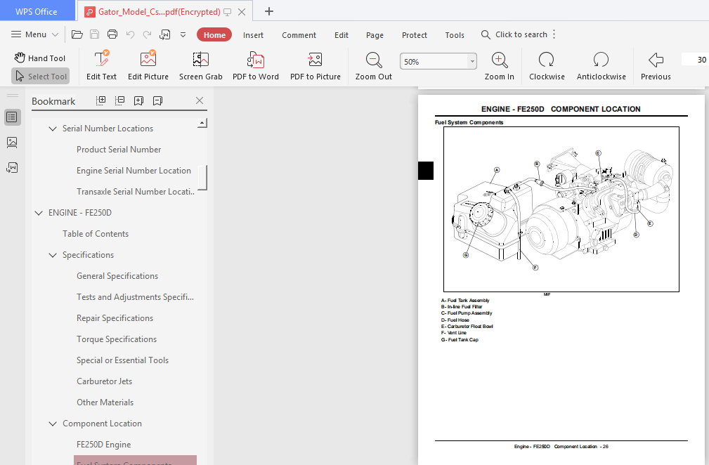Screen dimensions: 709x465
Task: Go to Previous page
Action: 656,66
